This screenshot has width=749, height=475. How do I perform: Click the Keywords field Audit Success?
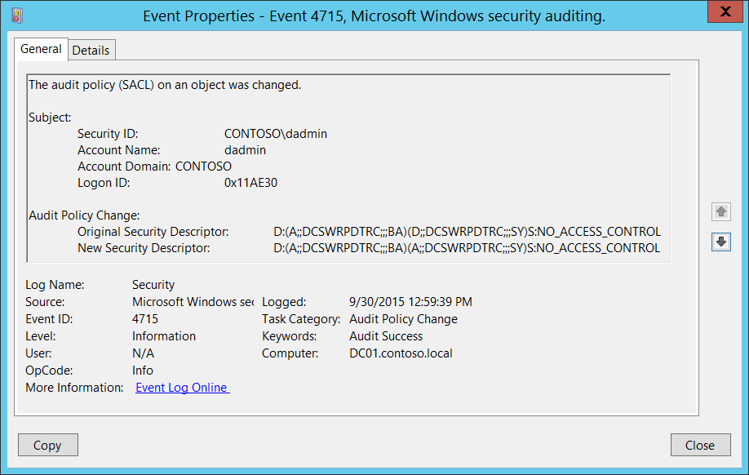tap(386, 336)
